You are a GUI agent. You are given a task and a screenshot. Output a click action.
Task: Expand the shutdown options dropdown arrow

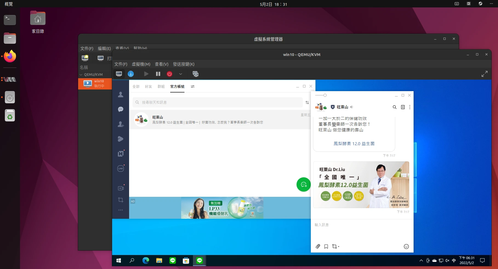tap(181, 74)
